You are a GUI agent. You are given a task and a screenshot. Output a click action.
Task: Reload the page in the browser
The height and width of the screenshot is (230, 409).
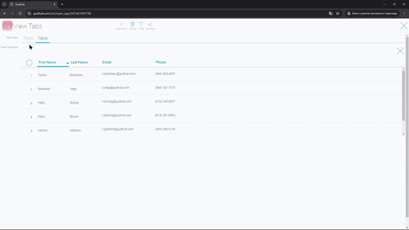(20, 13)
